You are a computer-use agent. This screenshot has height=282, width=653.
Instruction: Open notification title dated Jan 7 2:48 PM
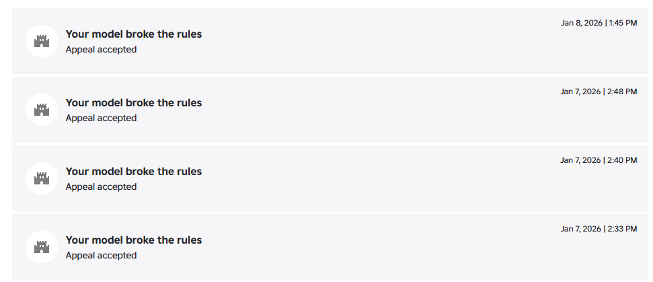134,103
